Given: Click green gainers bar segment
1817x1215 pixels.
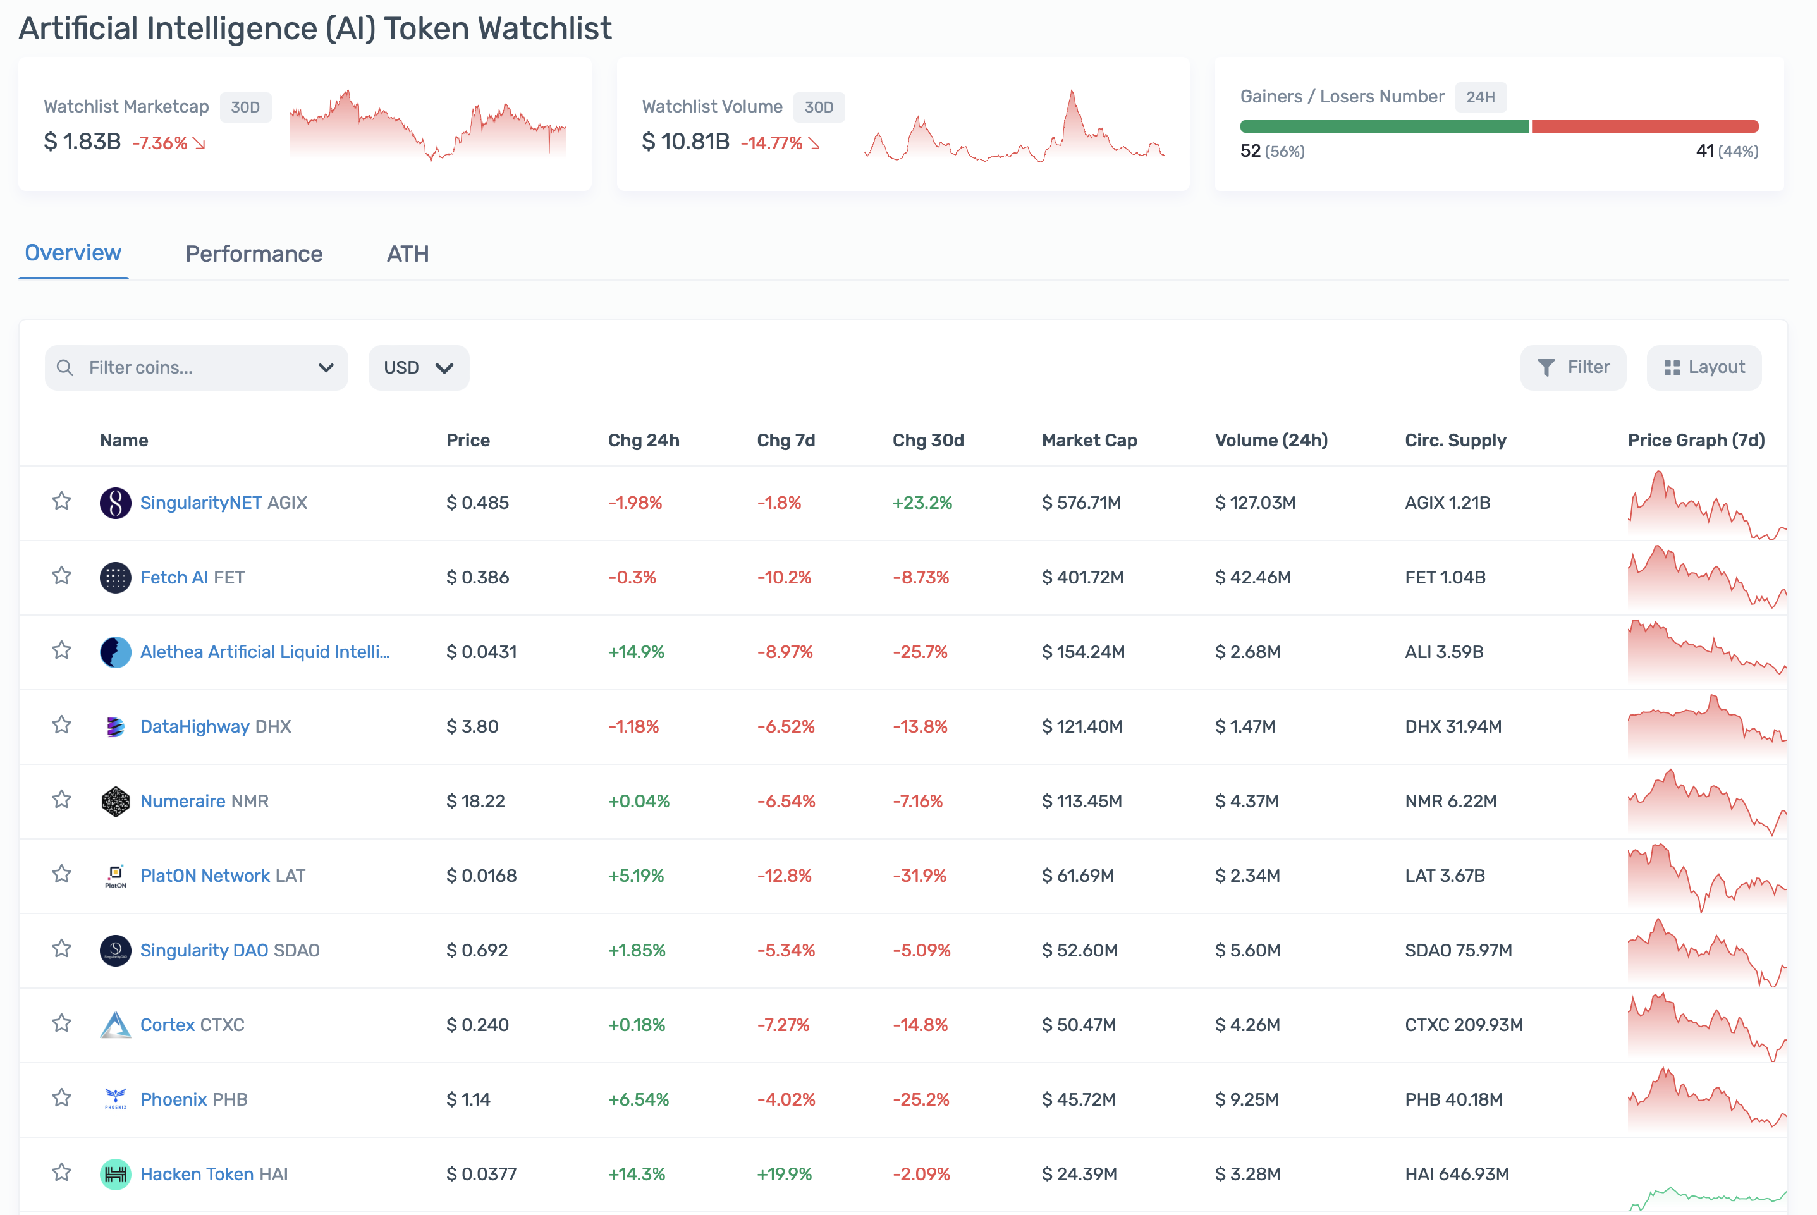Looking at the screenshot, I should tap(1384, 126).
